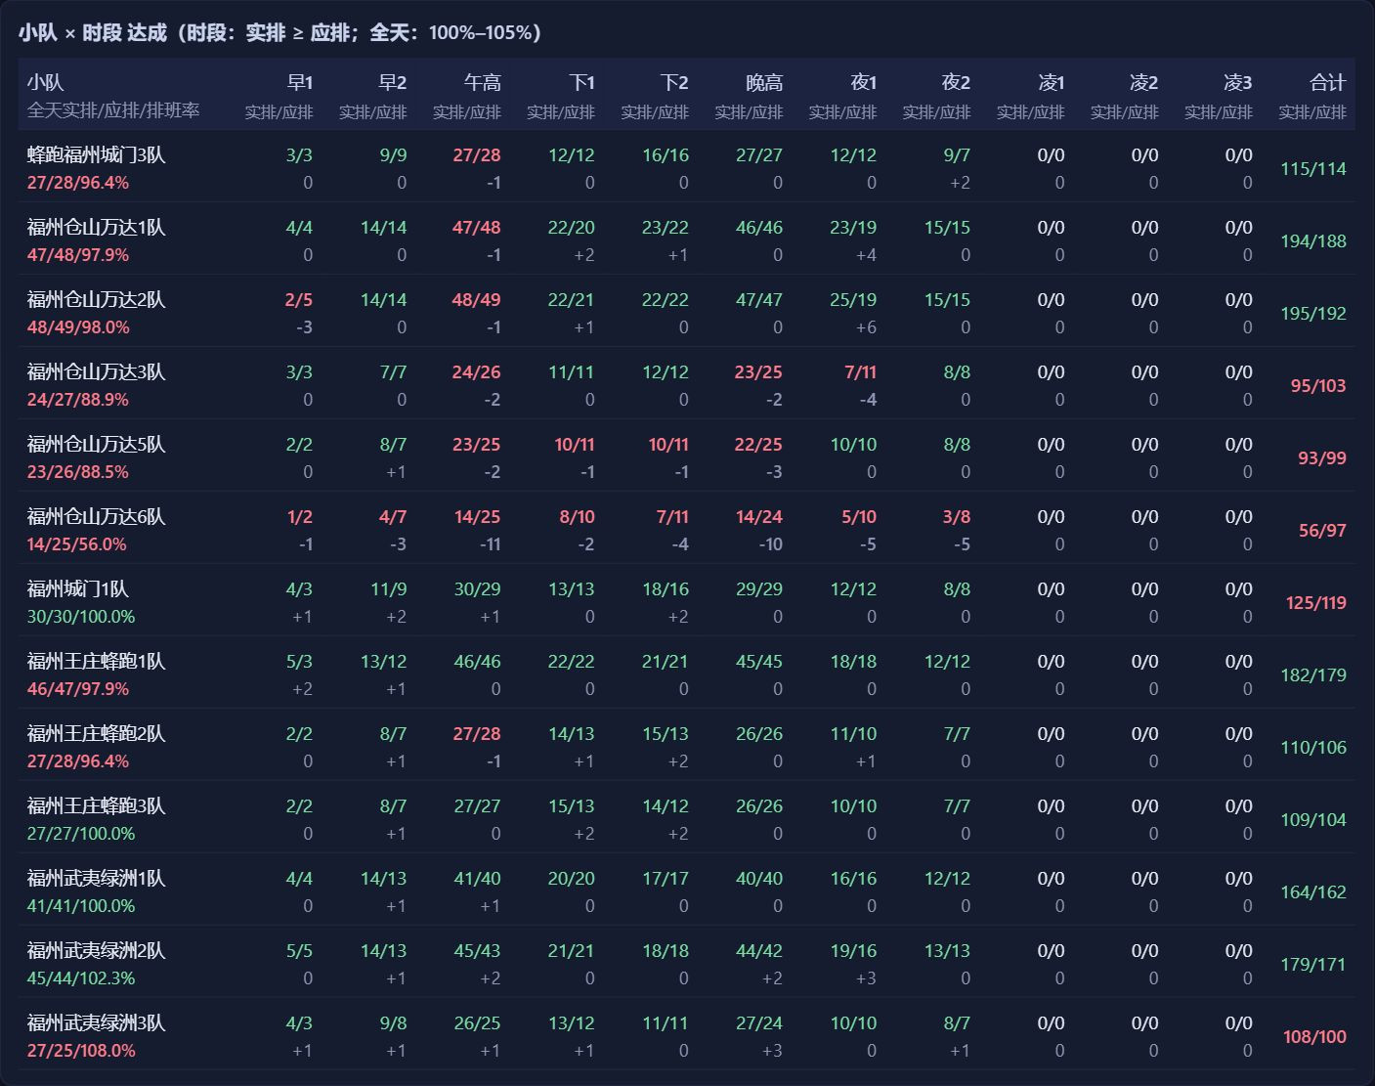
Task: Click the 夜2 column header
Action: 957,83
